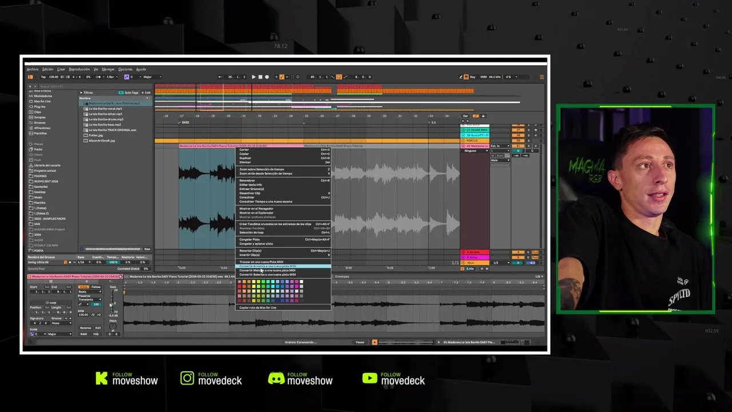
Task: Open the root note C dropdown in control bar
Action: pos(136,77)
